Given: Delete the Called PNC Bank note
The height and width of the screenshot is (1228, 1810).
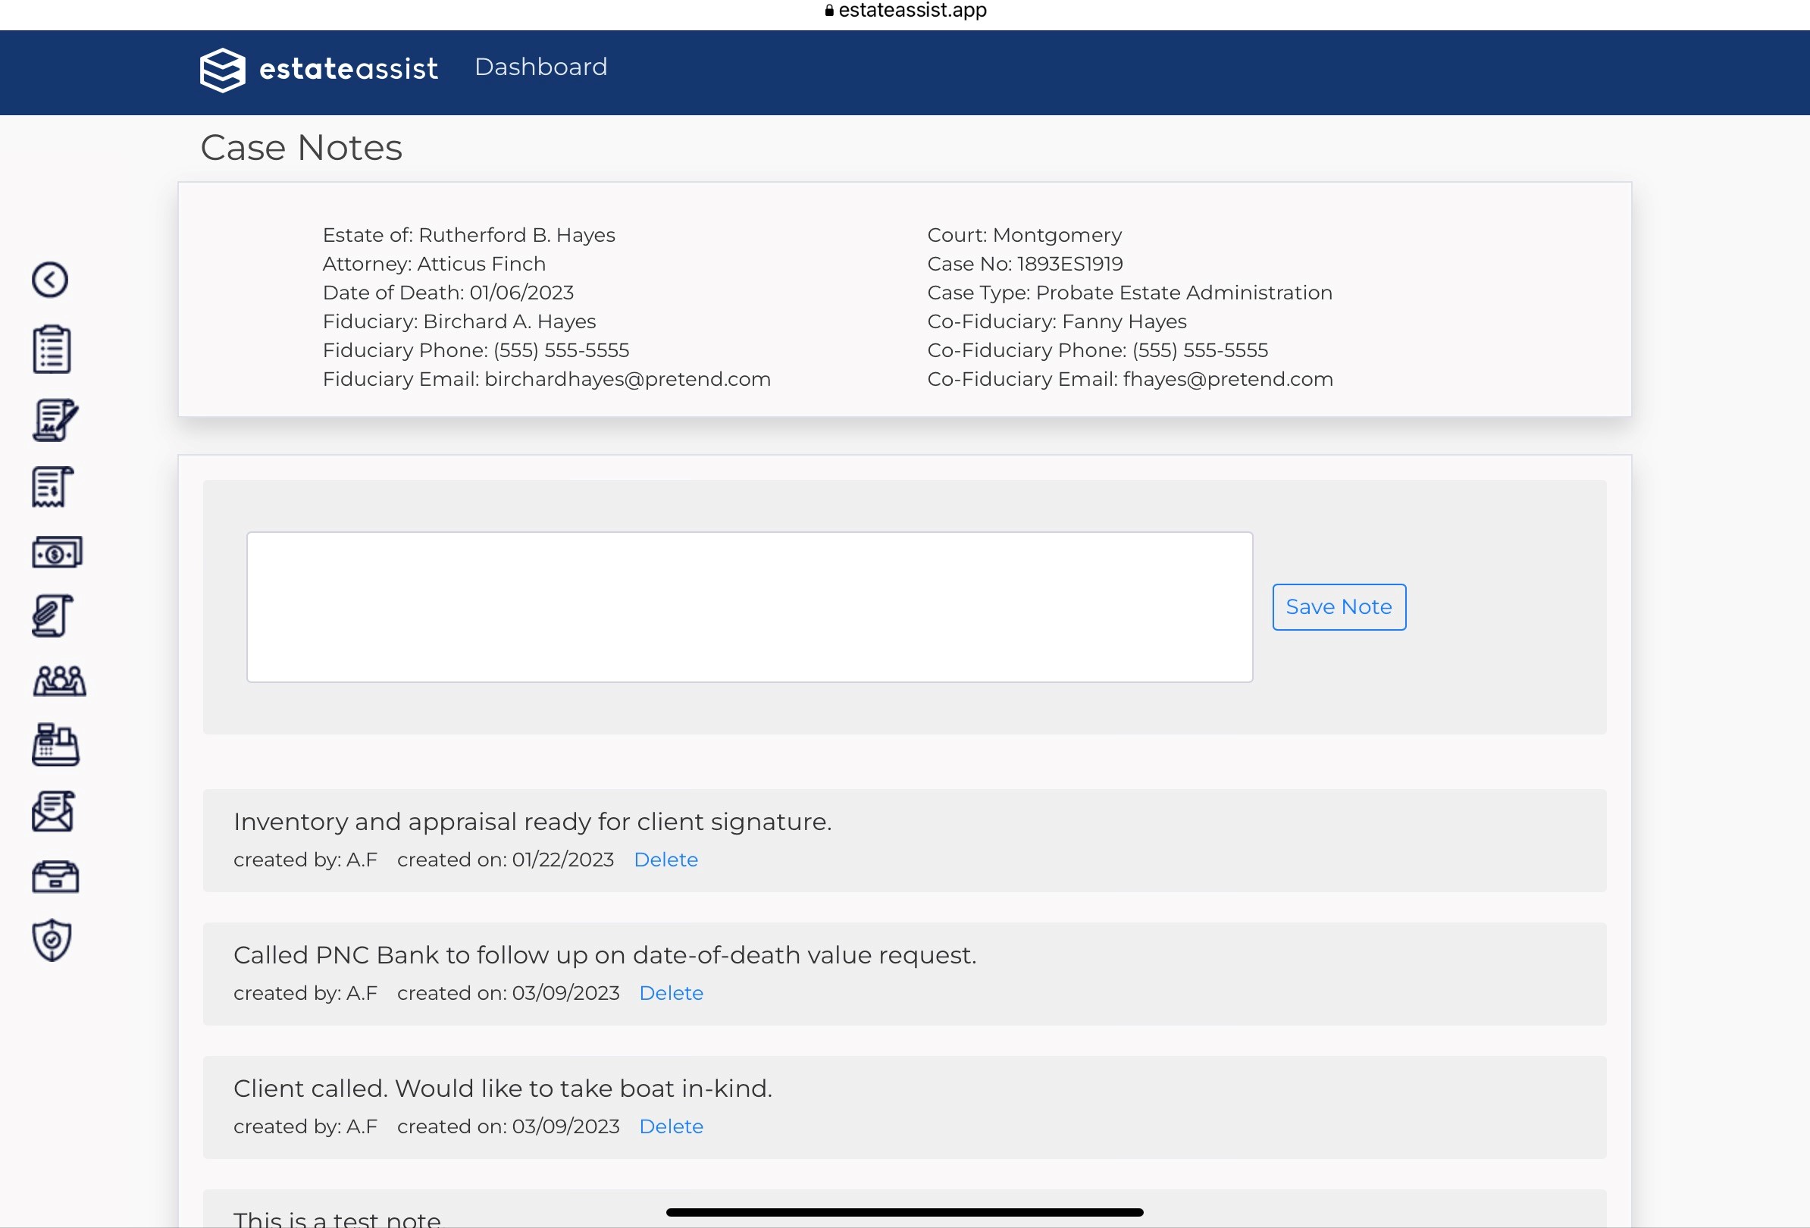Looking at the screenshot, I should (672, 993).
